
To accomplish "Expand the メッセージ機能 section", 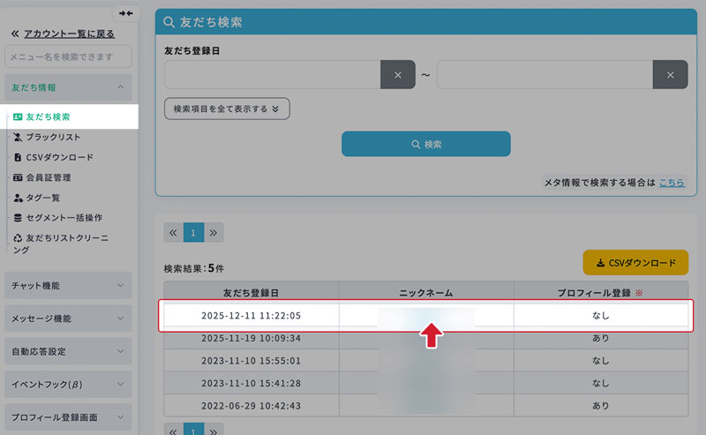I will pyautogui.click(x=68, y=318).
